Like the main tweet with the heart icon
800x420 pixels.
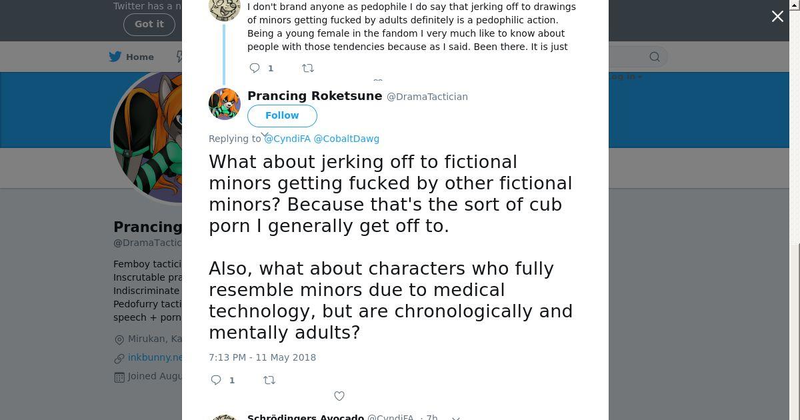[339, 396]
